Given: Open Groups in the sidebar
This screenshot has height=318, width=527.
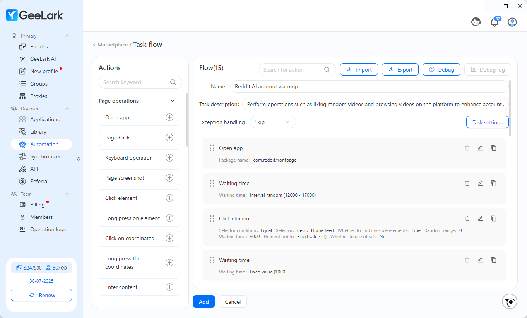Looking at the screenshot, I should point(41,84).
